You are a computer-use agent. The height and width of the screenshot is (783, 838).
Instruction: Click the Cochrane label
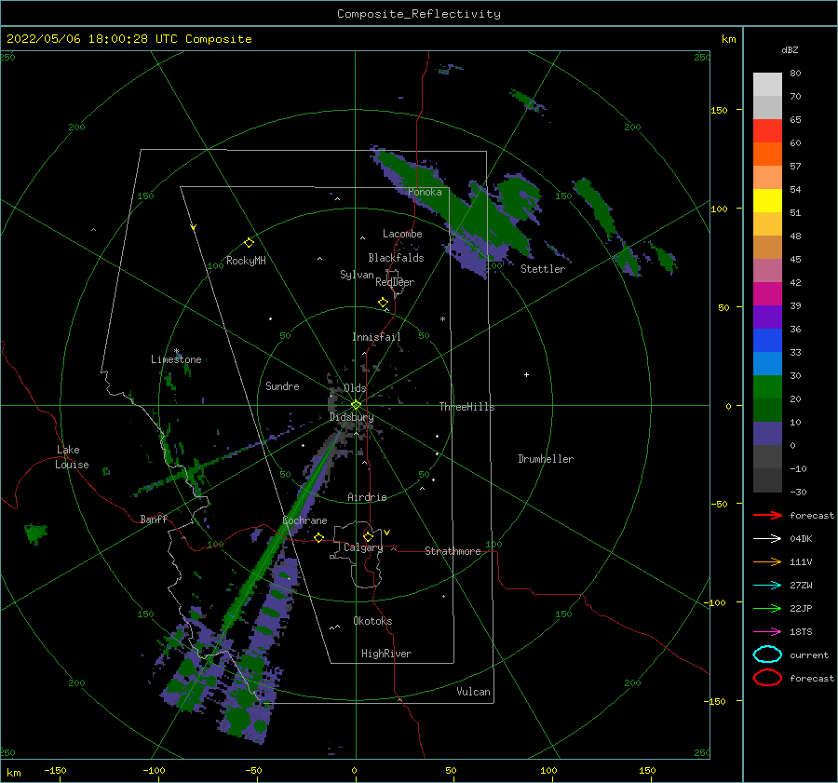coord(304,520)
